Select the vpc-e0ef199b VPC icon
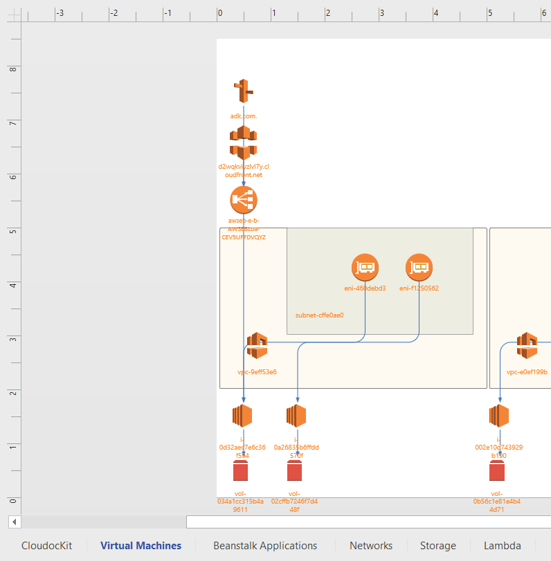Viewport: 551px width, 561px height. [527, 346]
